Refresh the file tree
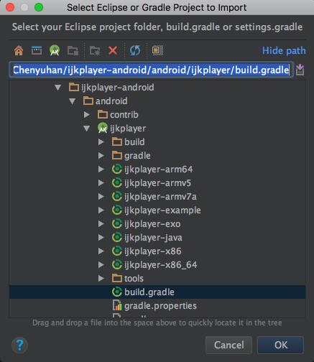Image resolution: width=314 pixels, height=362 pixels. [x=135, y=50]
